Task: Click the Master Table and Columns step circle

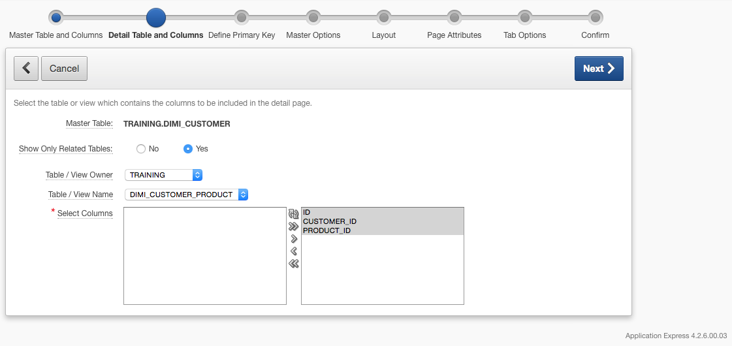Action: coord(56,18)
